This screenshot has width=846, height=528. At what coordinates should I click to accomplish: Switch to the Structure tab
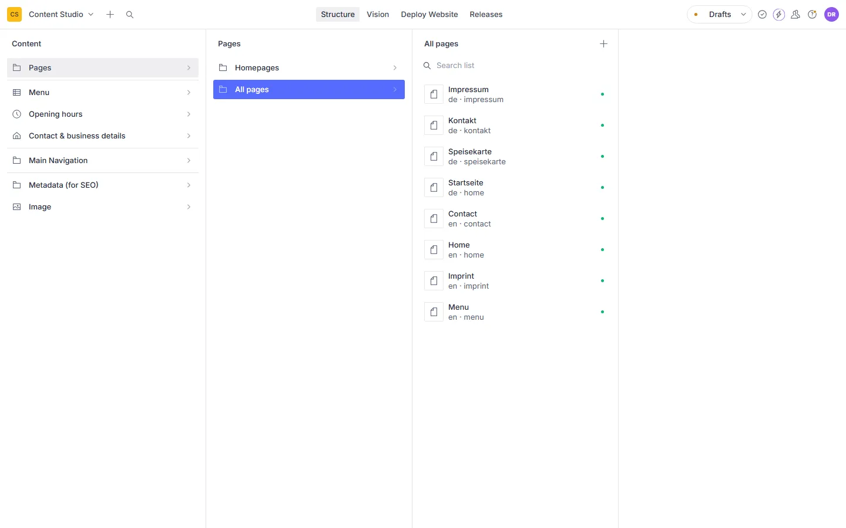[338, 14]
